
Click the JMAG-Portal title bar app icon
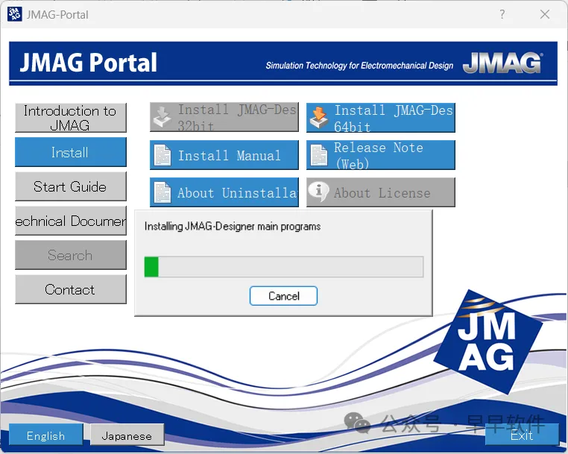click(14, 14)
